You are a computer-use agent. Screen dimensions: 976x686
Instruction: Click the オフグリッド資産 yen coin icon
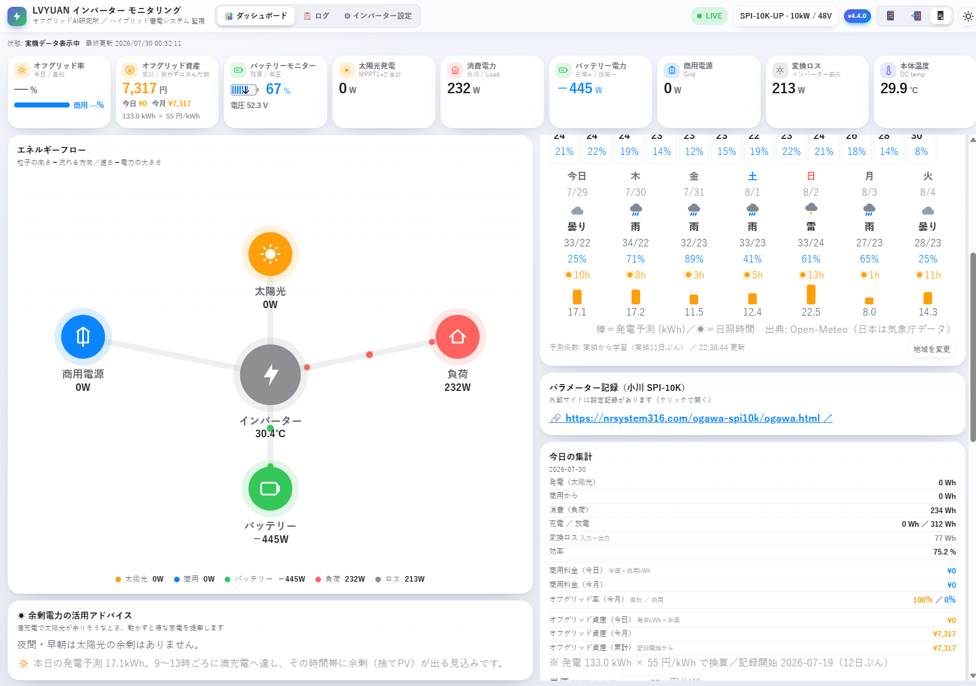(x=130, y=70)
